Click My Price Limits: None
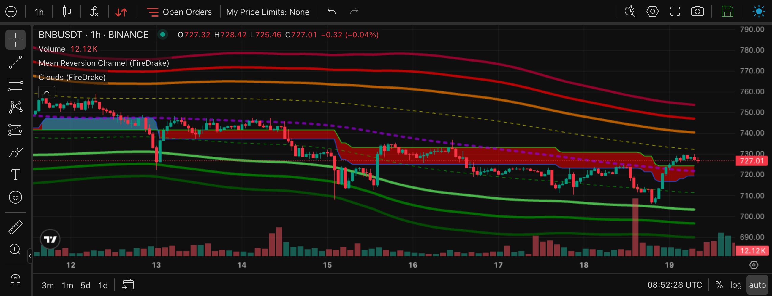The width and height of the screenshot is (772, 296). [268, 12]
